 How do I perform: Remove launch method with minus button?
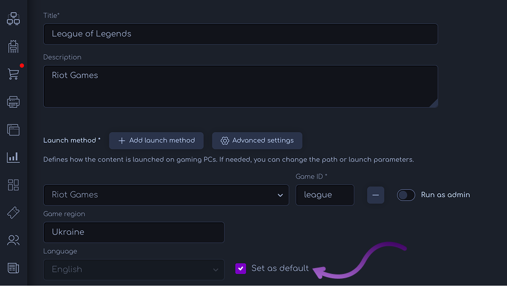[375, 195]
